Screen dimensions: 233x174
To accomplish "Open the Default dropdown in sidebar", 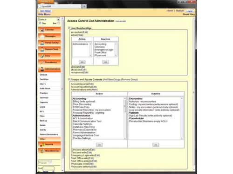I will tap(49, 19).
